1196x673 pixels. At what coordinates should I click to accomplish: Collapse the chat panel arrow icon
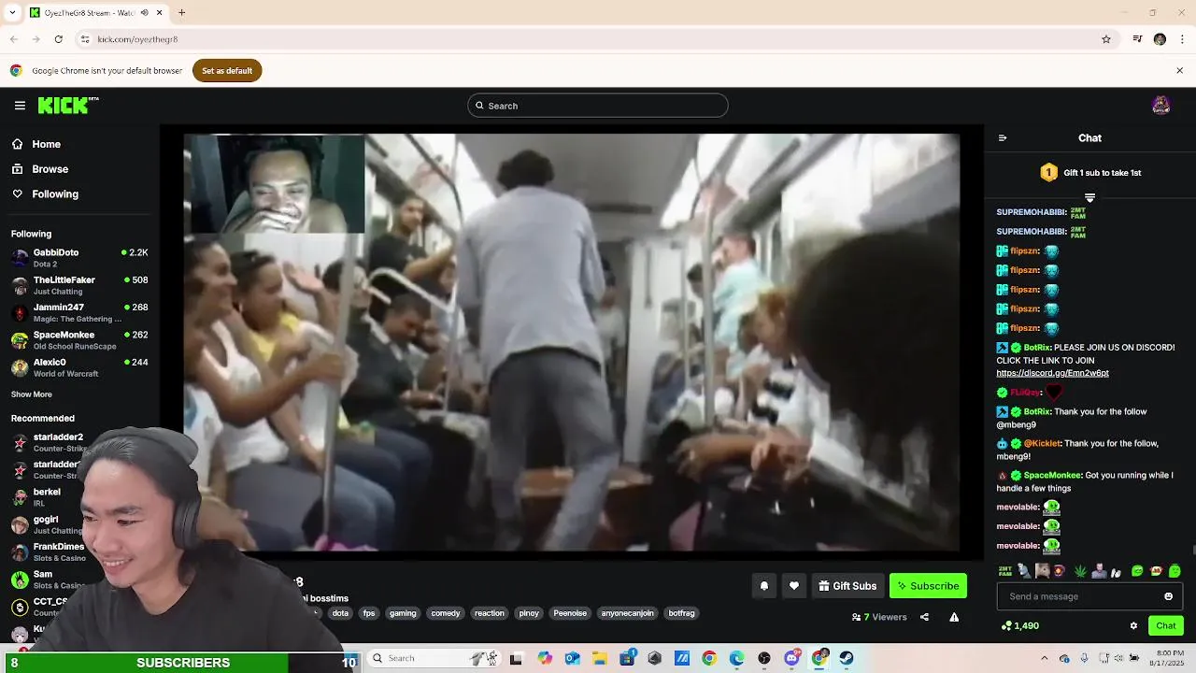click(1003, 138)
